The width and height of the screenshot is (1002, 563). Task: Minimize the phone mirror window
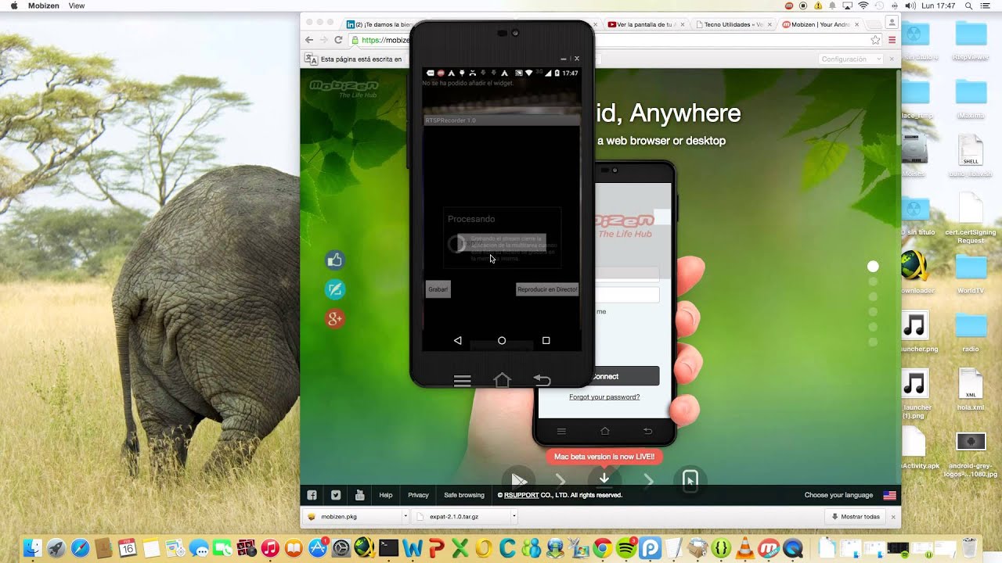tap(564, 59)
